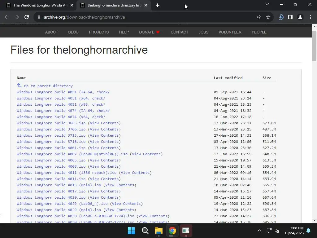Click the 573.0M size value
Viewport: 317px width, 238px height.
coord(269,123)
